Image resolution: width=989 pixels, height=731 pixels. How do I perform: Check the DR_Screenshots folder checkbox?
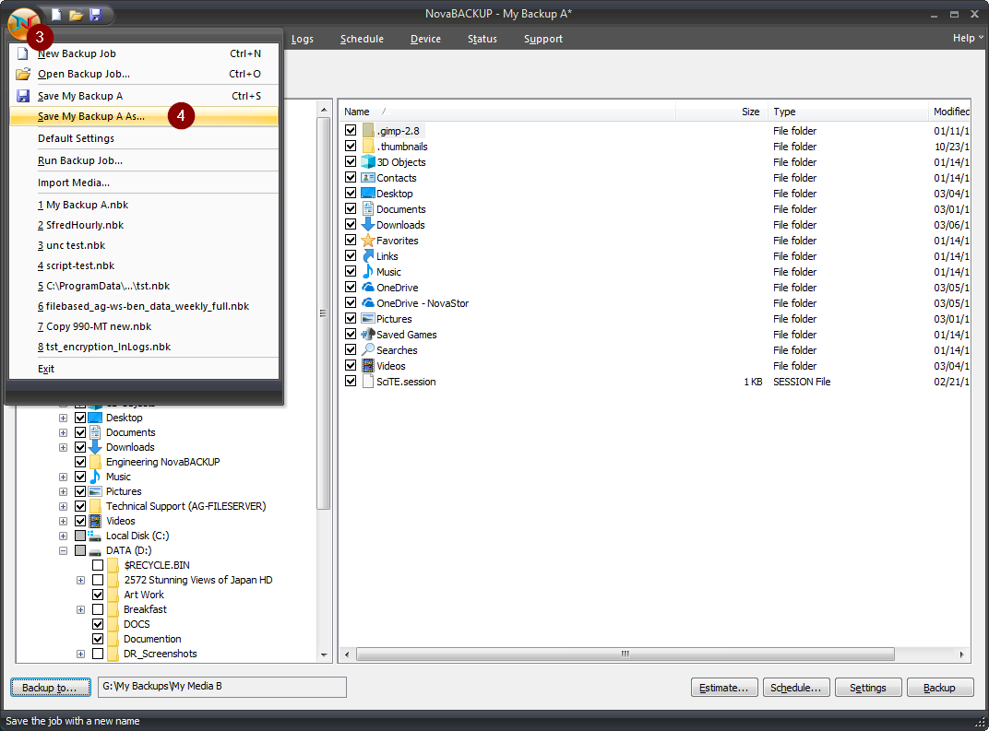pyautogui.click(x=98, y=654)
